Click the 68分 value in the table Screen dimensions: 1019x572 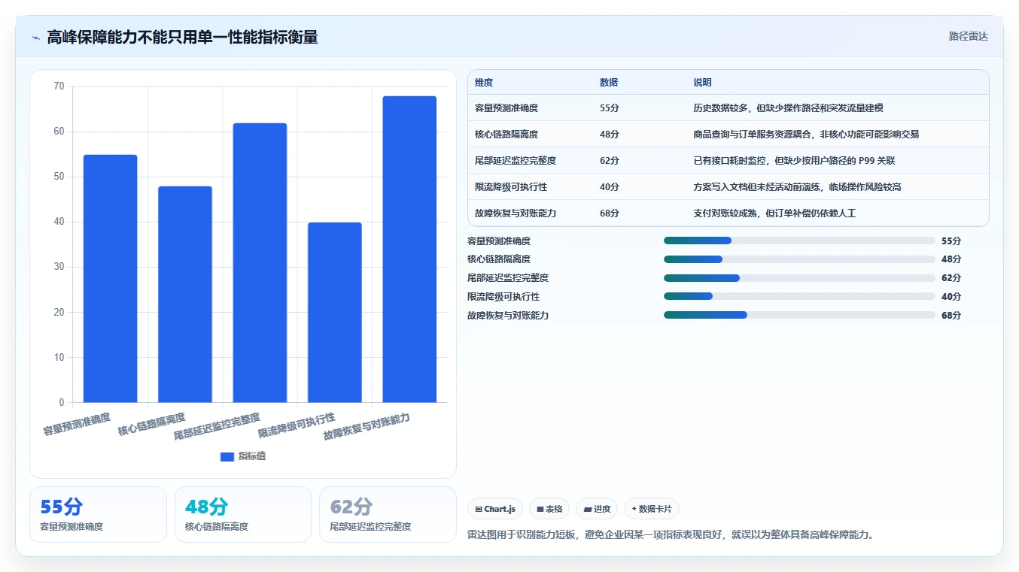click(x=610, y=213)
